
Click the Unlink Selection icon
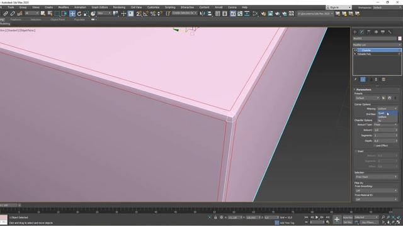13,14
